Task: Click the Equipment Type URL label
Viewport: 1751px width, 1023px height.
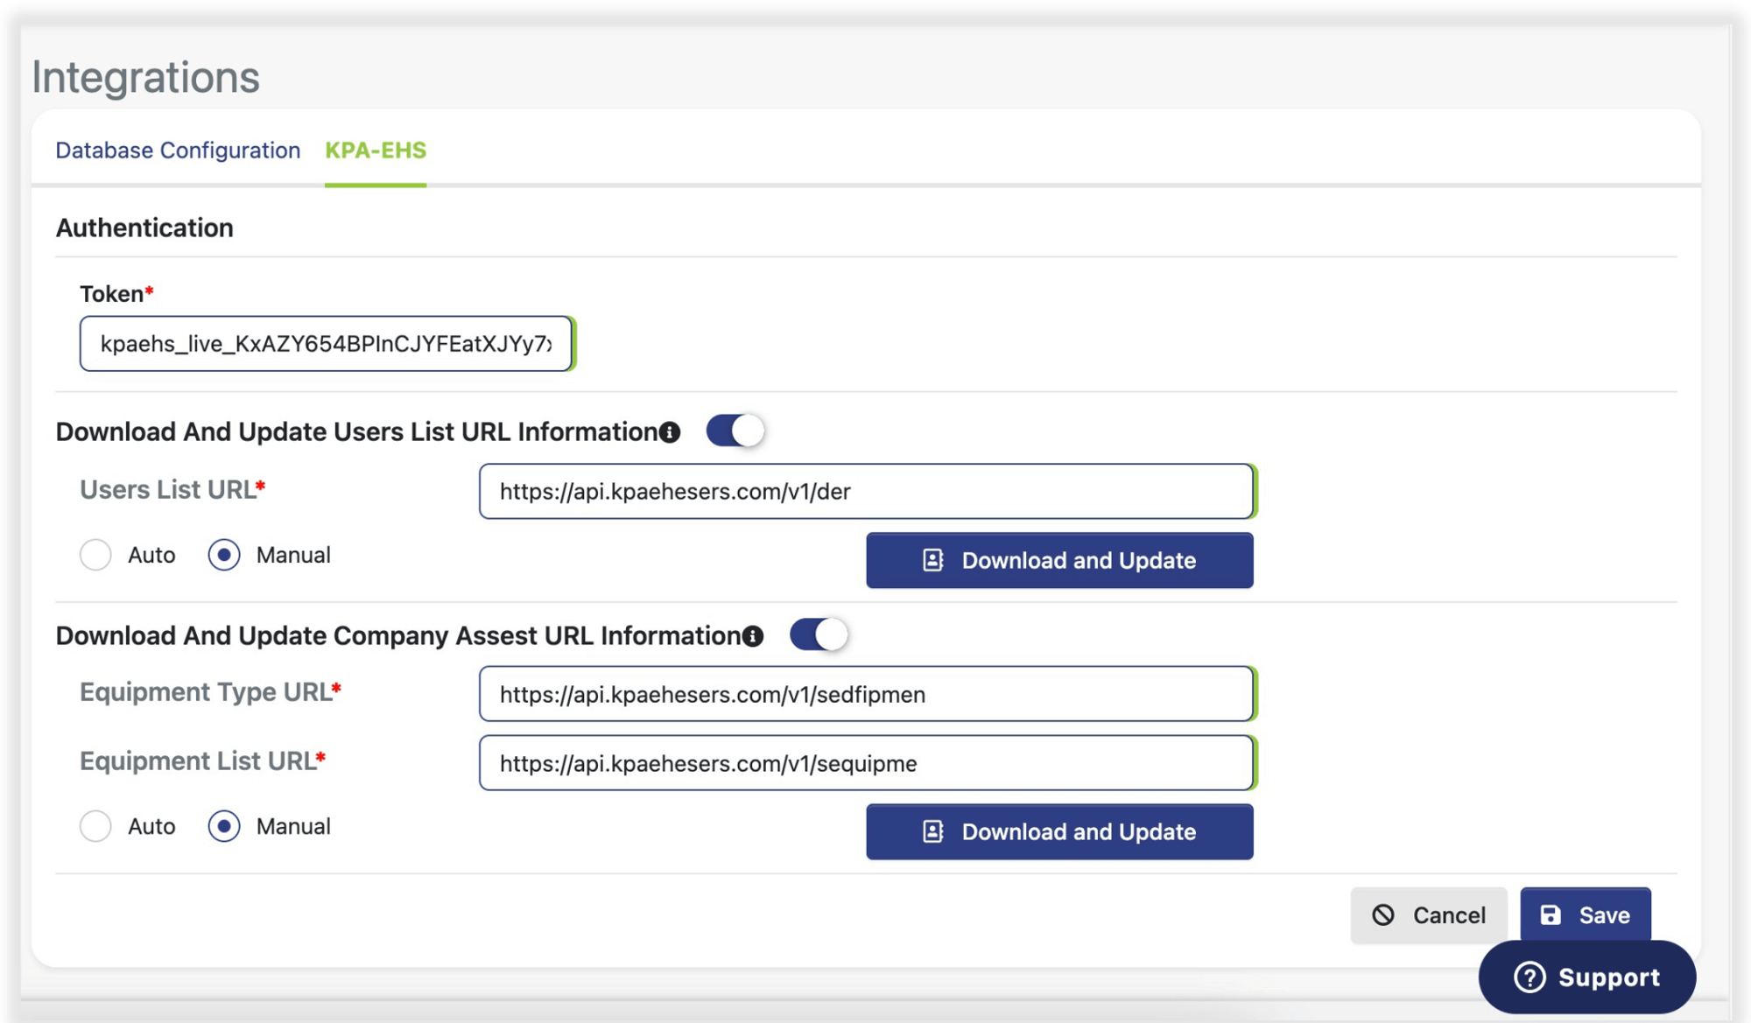Action: 210,692
